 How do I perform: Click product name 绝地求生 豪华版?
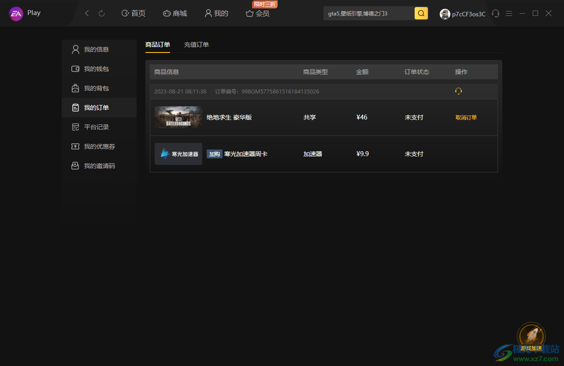(229, 117)
